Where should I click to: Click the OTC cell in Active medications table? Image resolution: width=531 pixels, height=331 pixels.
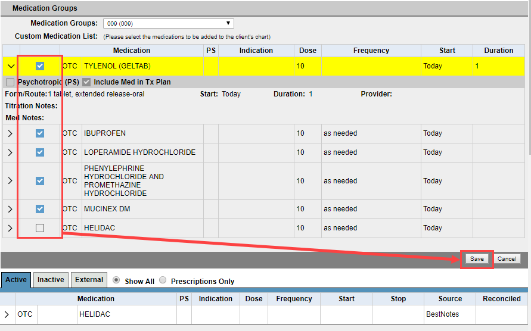pos(25,314)
